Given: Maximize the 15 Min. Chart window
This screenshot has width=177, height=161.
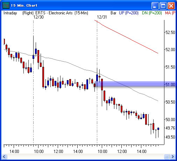Looking at the screenshot, I should point(163,6).
